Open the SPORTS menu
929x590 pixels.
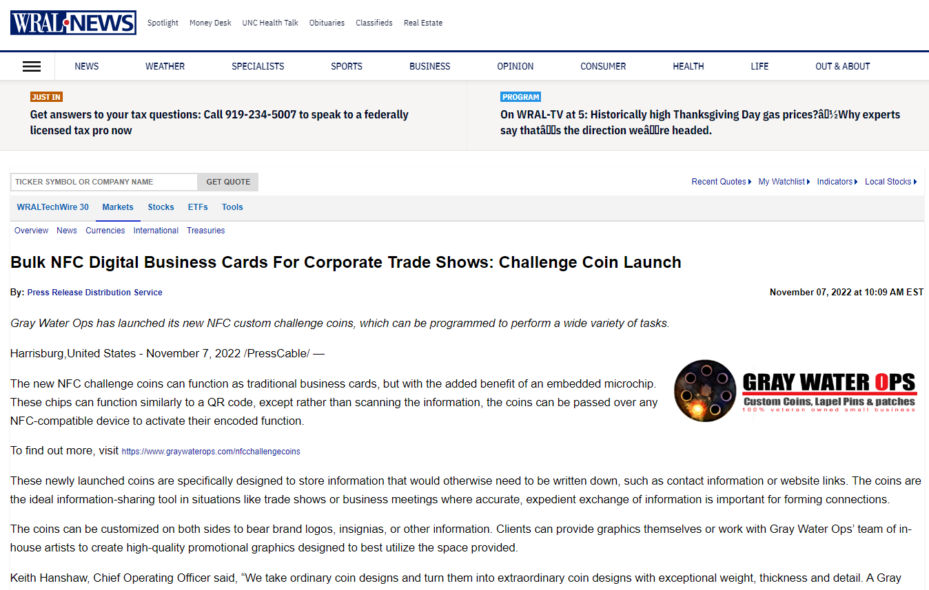click(347, 67)
